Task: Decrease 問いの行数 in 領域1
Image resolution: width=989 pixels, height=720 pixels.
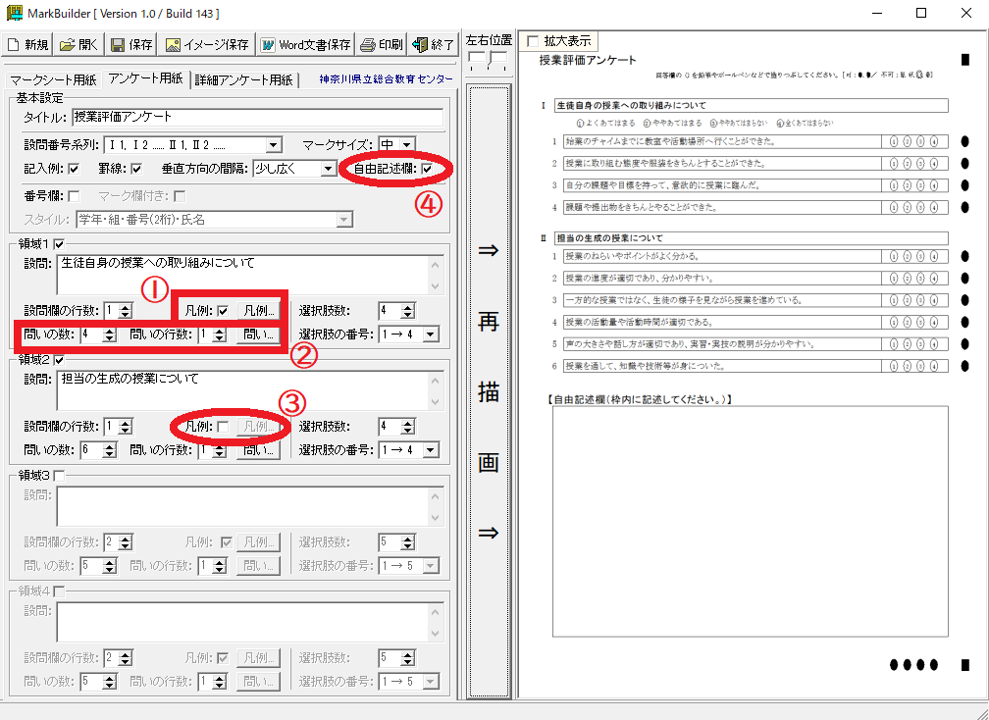Action: (x=220, y=338)
